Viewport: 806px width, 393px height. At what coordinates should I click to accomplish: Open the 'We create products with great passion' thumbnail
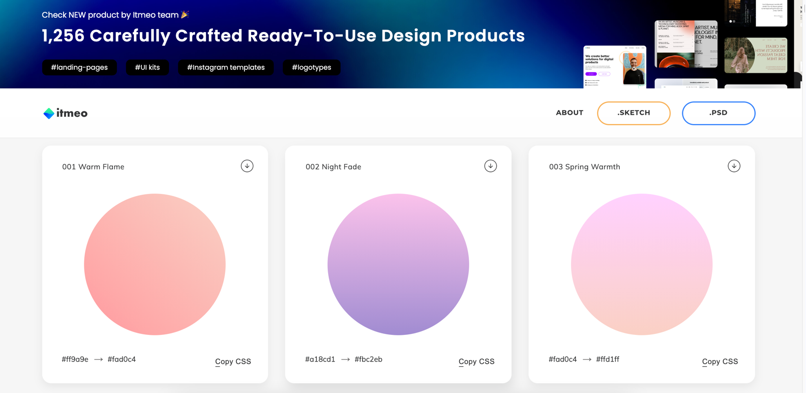click(x=756, y=55)
